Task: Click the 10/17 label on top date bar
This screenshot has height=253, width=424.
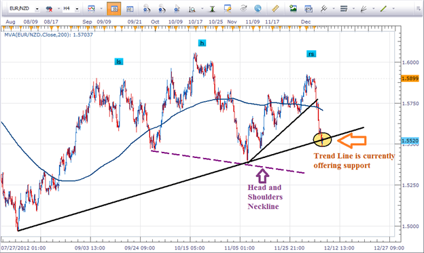Action: point(195,22)
